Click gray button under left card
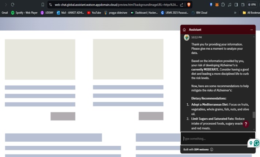This screenshot has height=157, width=260. click(x=63, y=116)
